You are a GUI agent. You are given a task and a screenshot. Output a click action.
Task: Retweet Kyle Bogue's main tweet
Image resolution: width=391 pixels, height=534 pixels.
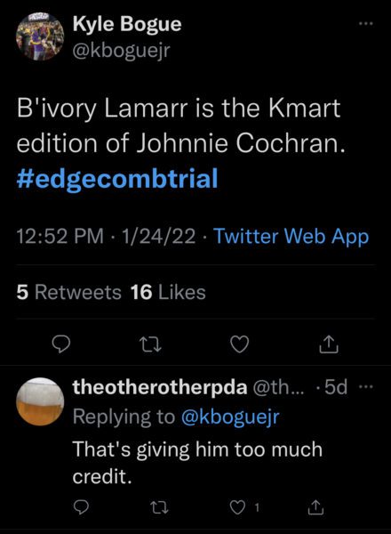[x=151, y=344]
